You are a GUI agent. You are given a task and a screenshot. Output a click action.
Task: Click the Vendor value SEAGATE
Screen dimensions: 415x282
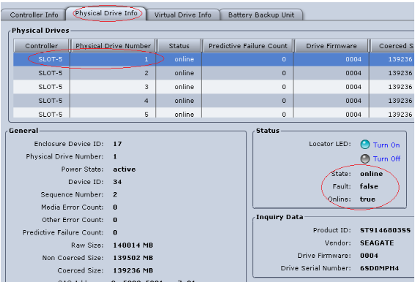tap(377, 243)
